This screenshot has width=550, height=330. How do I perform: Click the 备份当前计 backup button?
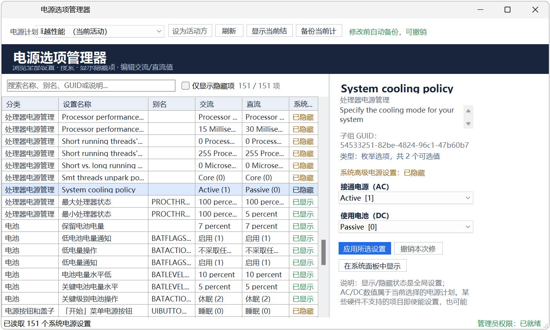[319, 31]
